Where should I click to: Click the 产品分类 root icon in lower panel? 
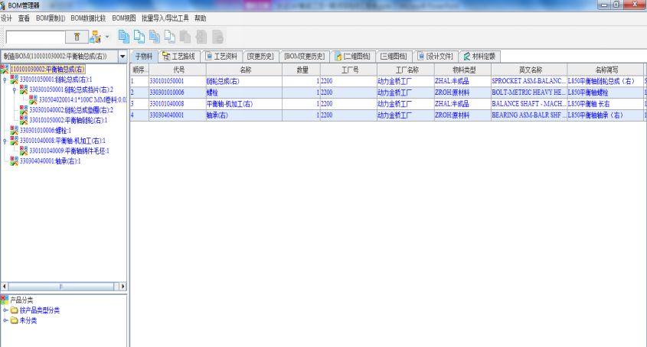tap(5, 300)
